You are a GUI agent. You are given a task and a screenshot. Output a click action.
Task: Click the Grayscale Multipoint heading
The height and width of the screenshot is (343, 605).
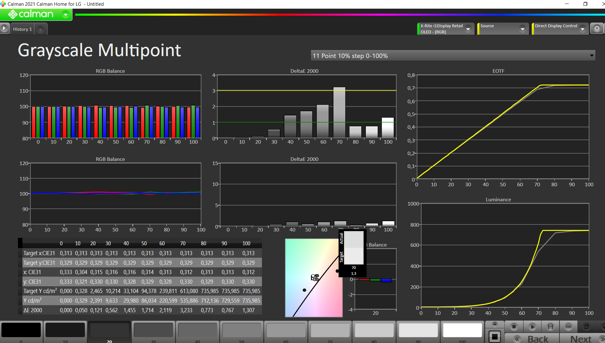(99, 50)
